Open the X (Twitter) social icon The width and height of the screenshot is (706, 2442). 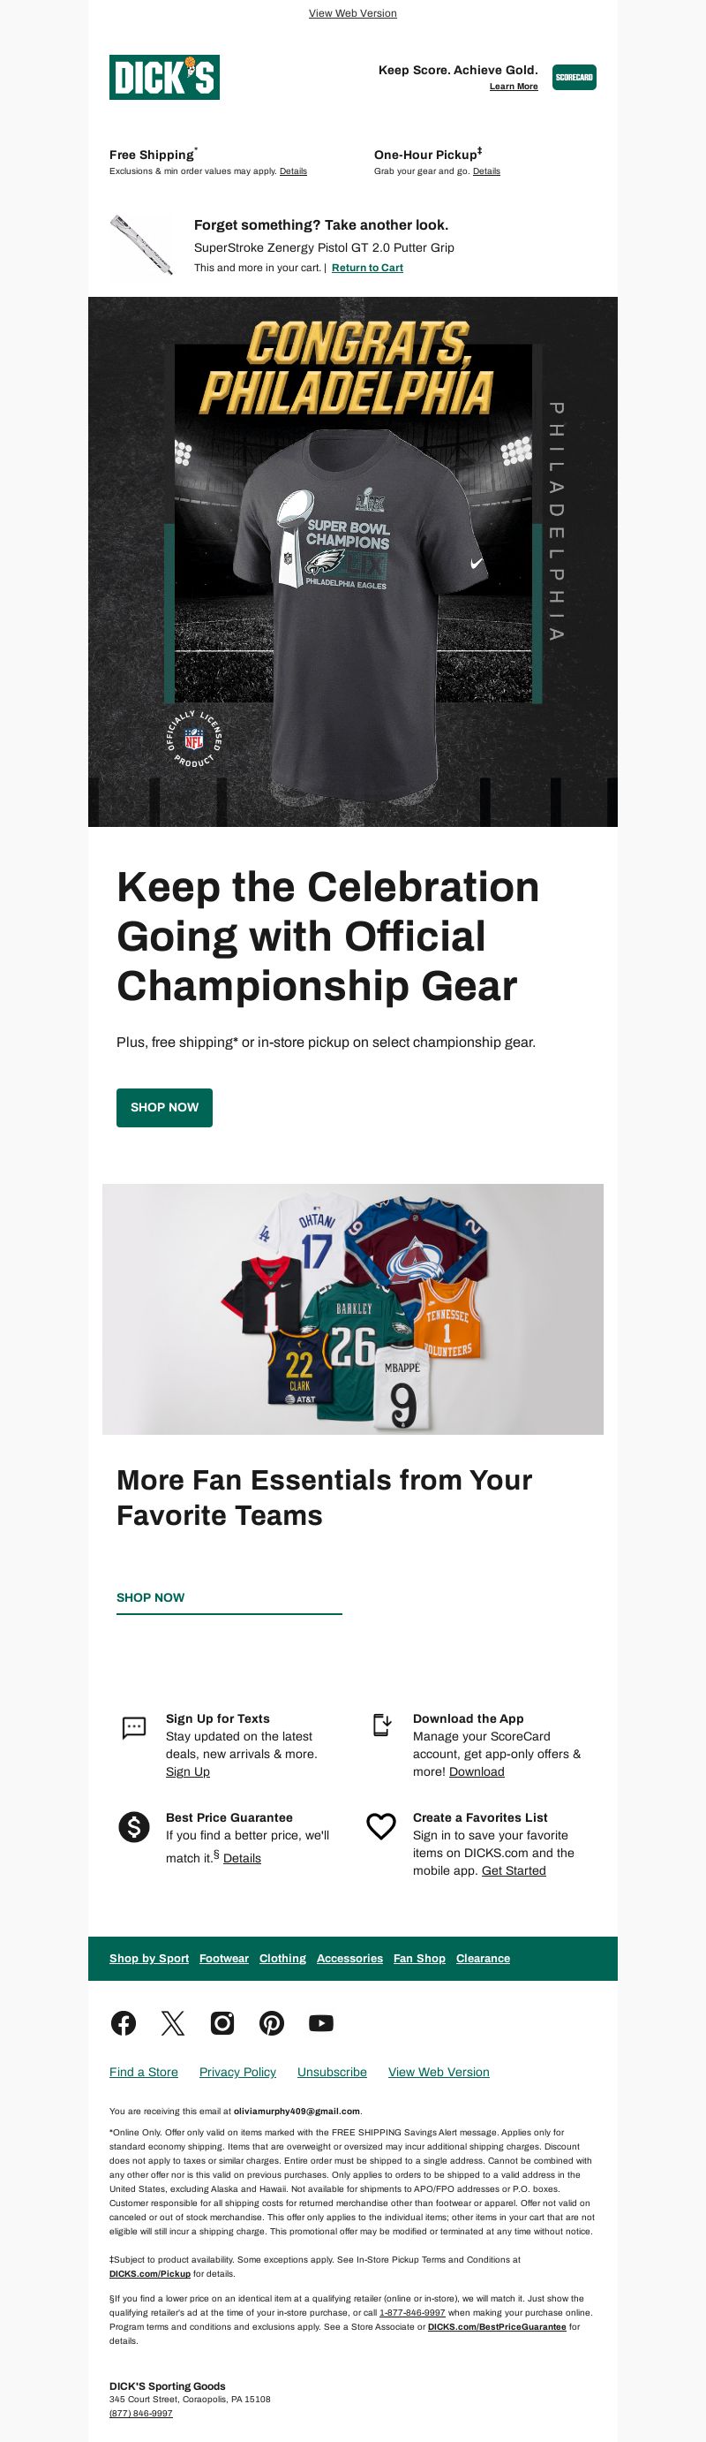[x=172, y=2023]
